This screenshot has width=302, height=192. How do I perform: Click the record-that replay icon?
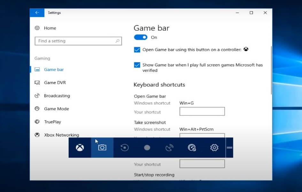(125, 148)
